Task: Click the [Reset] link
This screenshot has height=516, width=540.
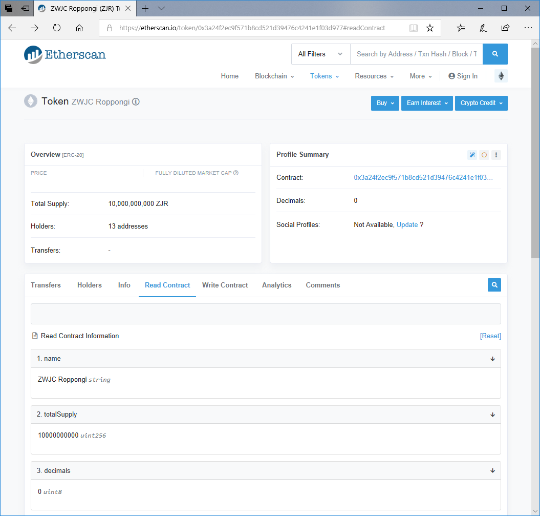Action: [x=490, y=336]
